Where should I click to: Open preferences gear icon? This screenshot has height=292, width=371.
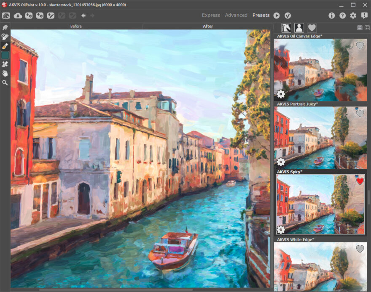click(353, 16)
